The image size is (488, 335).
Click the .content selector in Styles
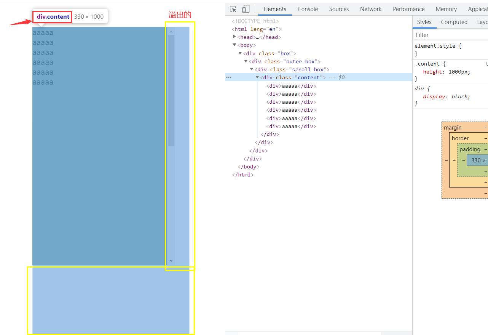tap(427, 64)
